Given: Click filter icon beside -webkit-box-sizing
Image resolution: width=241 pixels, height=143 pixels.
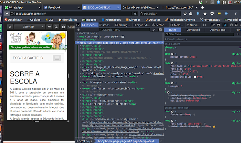Looking at the screenshot, I should tap(214, 96).
